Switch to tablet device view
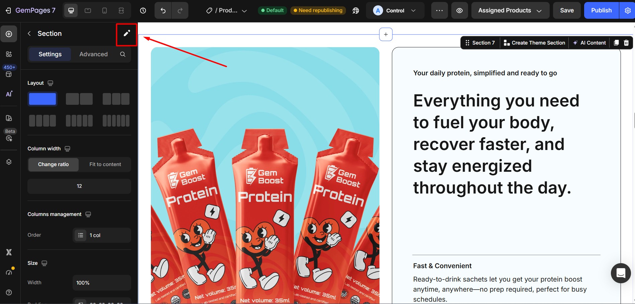Viewport: 635px width, 304px height. [x=88, y=11]
